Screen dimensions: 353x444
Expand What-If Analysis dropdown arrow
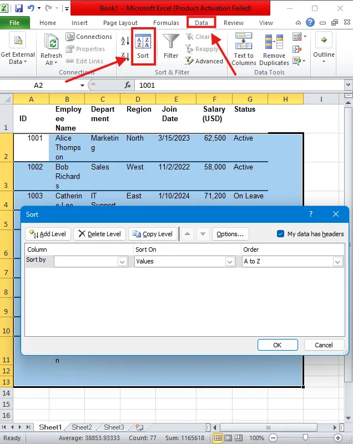point(304,61)
